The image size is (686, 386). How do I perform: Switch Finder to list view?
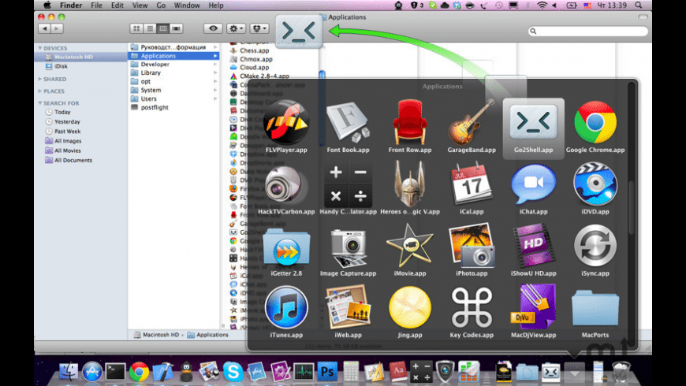pyautogui.click(x=149, y=28)
